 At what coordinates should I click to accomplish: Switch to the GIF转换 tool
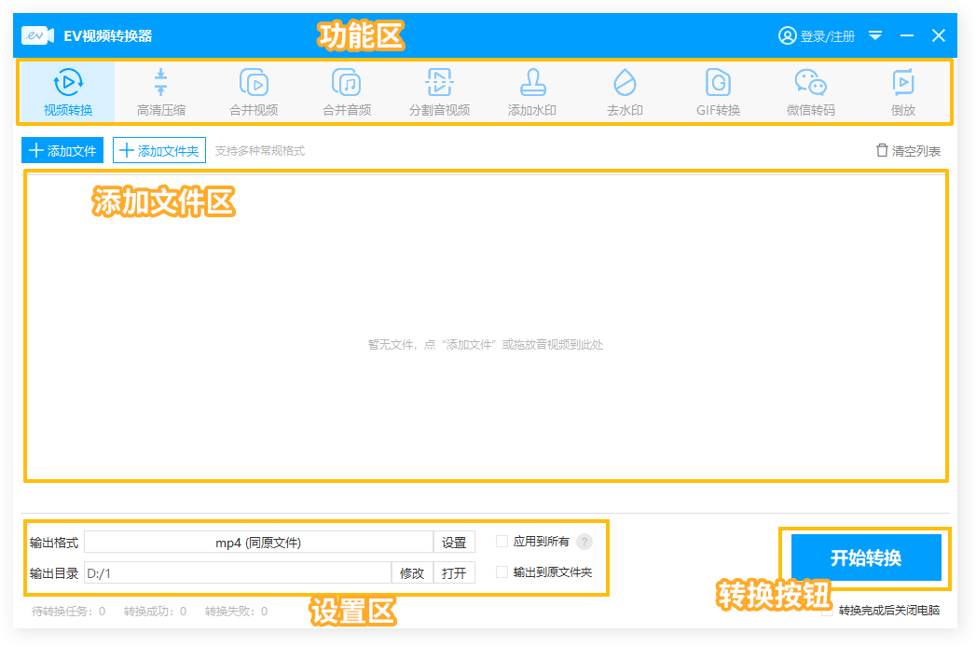pyautogui.click(x=718, y=84)
